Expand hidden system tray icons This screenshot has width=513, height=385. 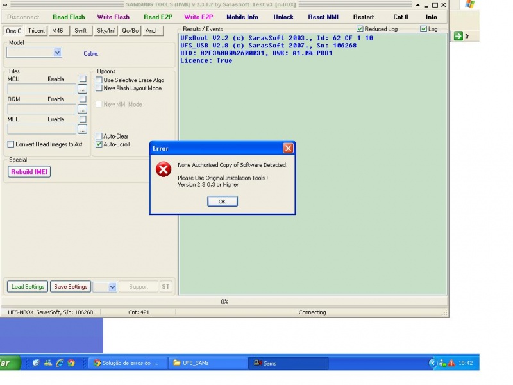433,363
